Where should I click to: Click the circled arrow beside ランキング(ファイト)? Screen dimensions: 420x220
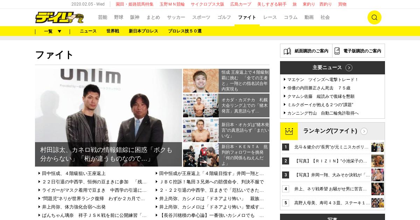click(x=364, y=131)
